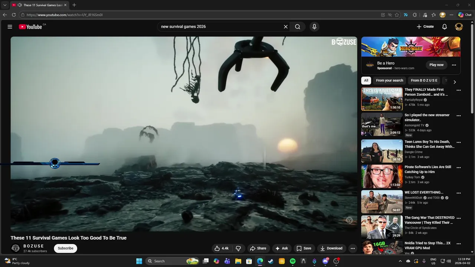
Task: Open the Pirate Software's Lies video thumbnail
Action: (382, 177)
